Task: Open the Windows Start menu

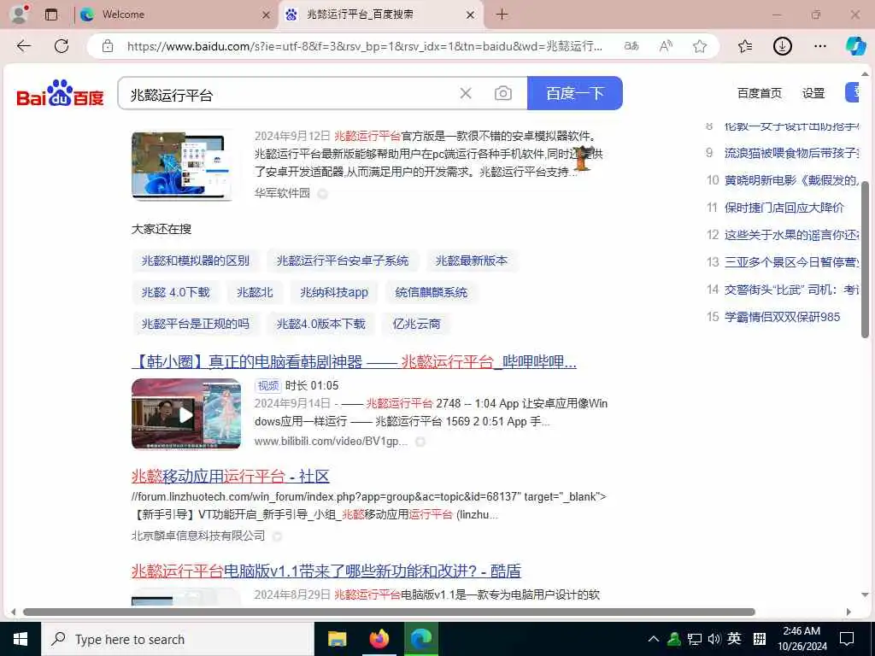Action: point(21,639)
